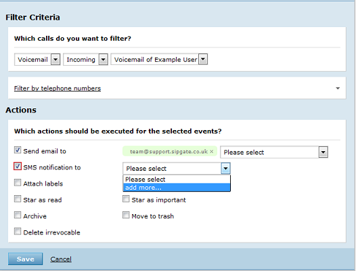Image resolution: width=356 pixels, height=271 pixels.
Task: Open the Voicemail type dropdown arrow
Action: pyautogui.click(x=55, y=60)
